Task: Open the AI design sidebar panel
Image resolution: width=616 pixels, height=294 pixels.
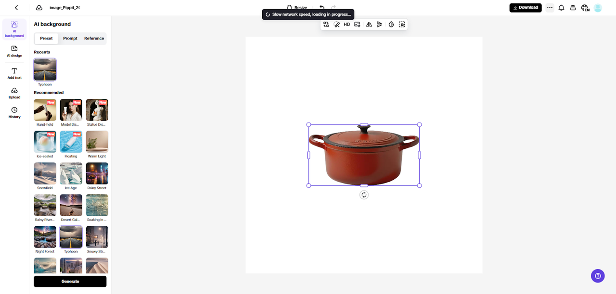Action: pyautogui.click(x=14, y=51)
